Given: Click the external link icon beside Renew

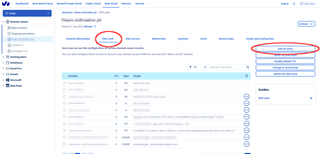Looking at the screenshot, I should [95, 27].
